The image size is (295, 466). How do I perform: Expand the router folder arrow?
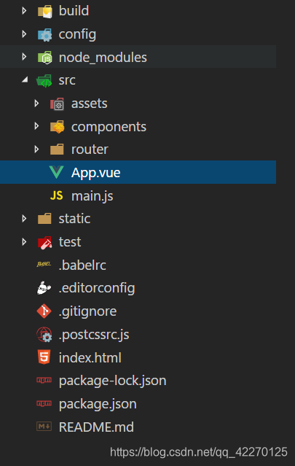coord(36,149)
